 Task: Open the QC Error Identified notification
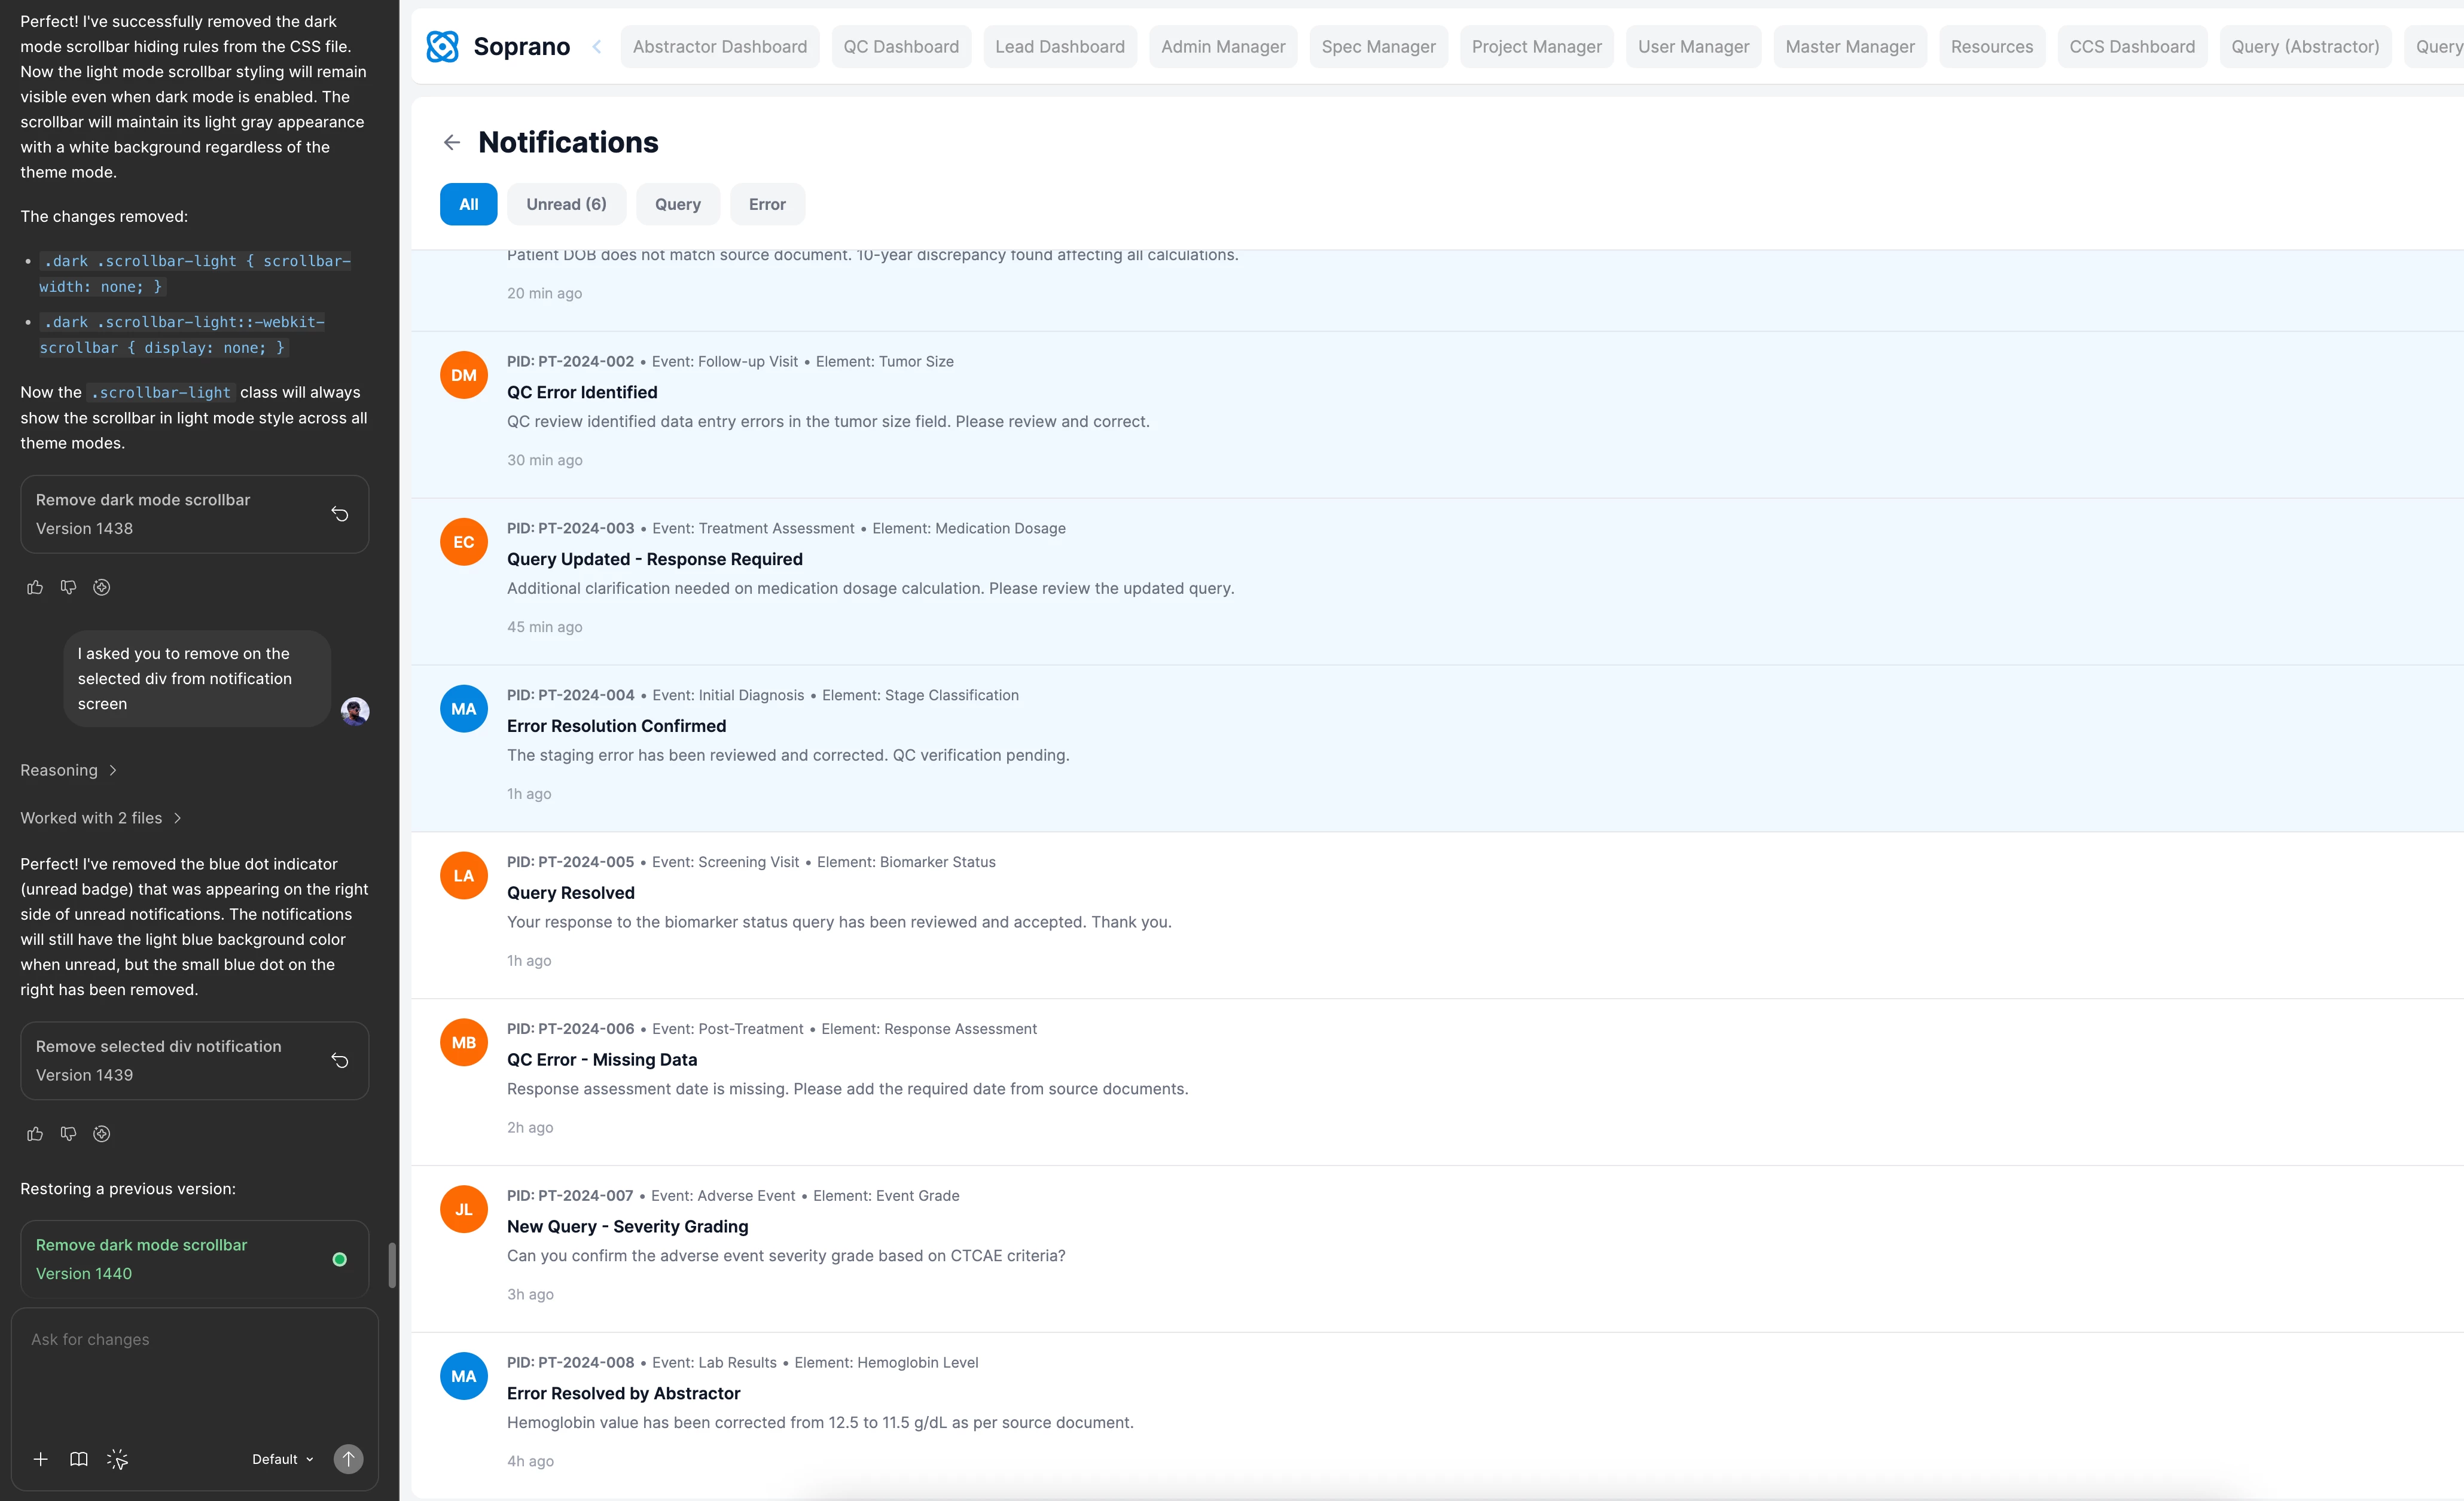(582, 392)
